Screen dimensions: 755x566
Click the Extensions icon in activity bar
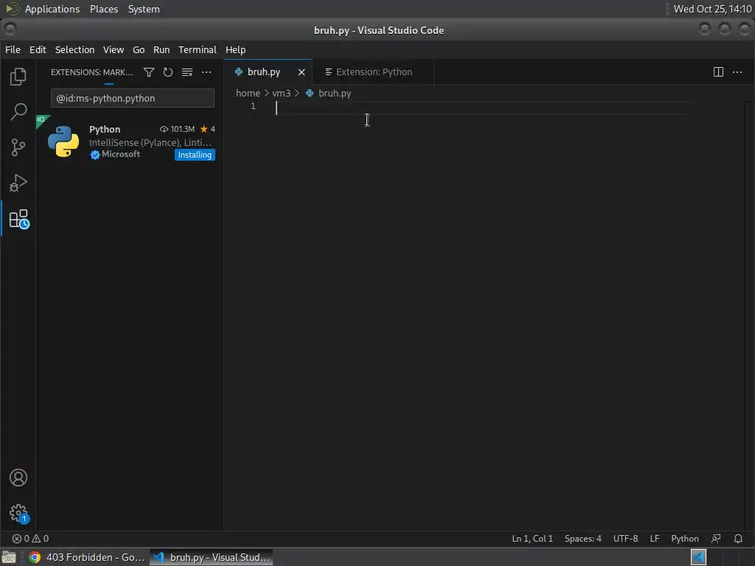point(18,219)
